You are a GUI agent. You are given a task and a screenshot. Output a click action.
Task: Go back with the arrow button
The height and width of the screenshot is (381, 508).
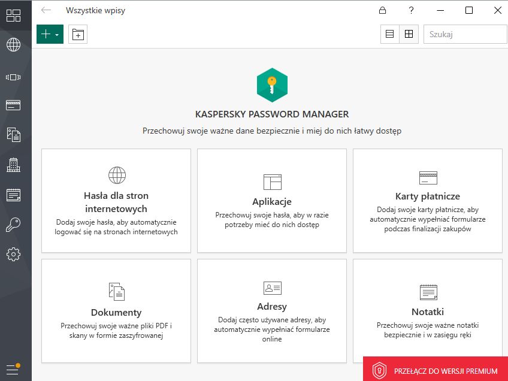(x=46, y=10)
